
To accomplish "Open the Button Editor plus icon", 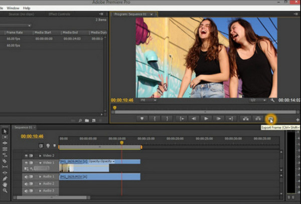I will click(x=297, y=120).
